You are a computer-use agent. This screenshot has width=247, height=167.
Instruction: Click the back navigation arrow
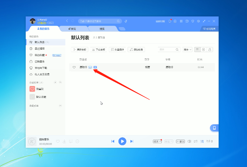click(67, 21)
